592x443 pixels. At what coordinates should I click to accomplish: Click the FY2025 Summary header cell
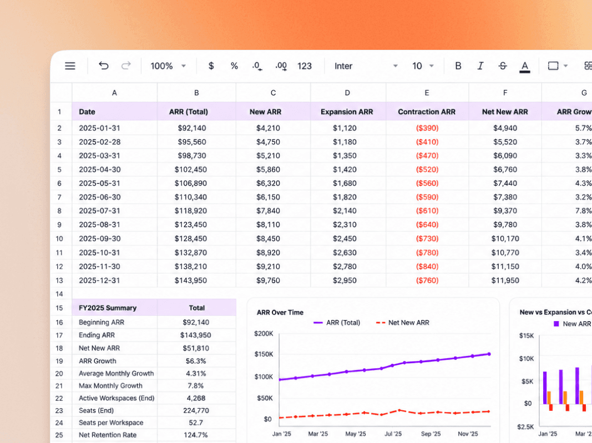pyautogui.click(x=114, y=308)
